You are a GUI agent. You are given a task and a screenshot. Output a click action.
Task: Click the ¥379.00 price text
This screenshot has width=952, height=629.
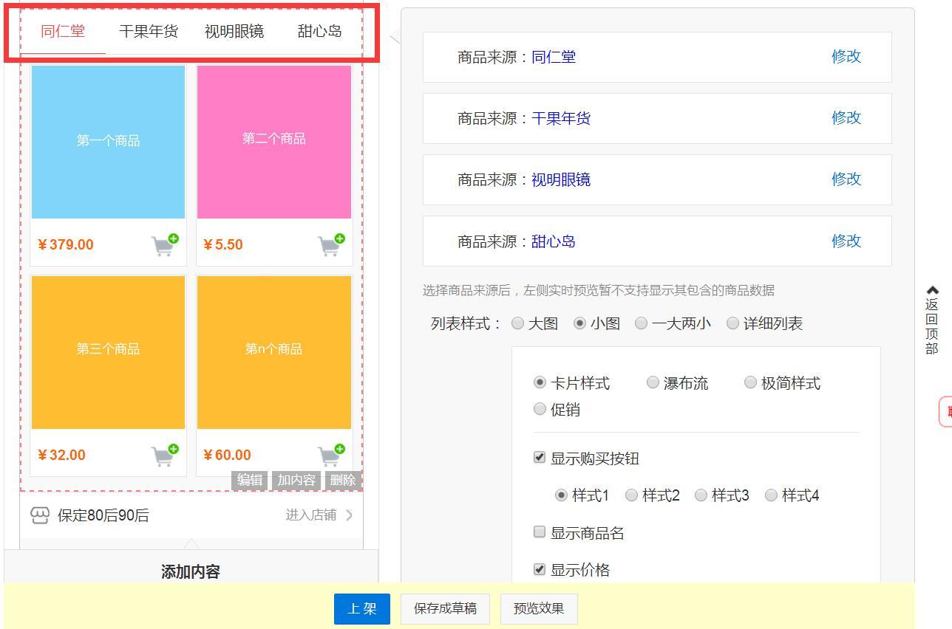[x=66, y=244]
